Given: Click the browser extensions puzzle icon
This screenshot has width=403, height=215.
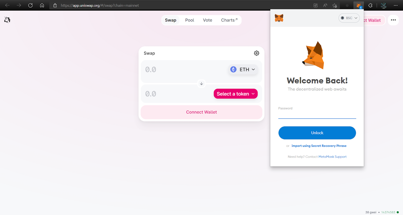Looking at the screenshot, I should (x=370, y=5).
